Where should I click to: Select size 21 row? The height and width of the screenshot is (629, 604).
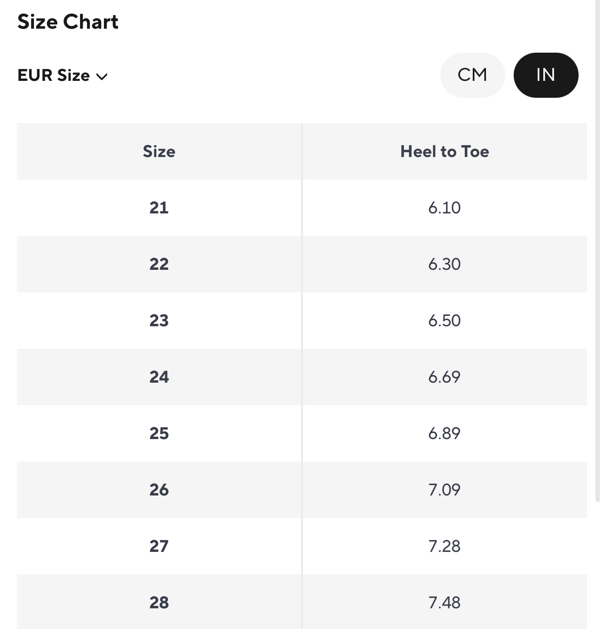pyautogui.click(x=159, y=208)
